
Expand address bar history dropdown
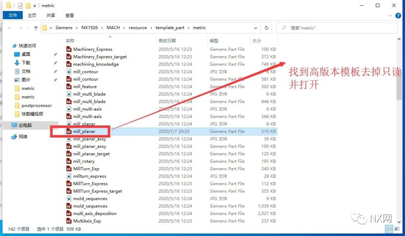point(255,28)
